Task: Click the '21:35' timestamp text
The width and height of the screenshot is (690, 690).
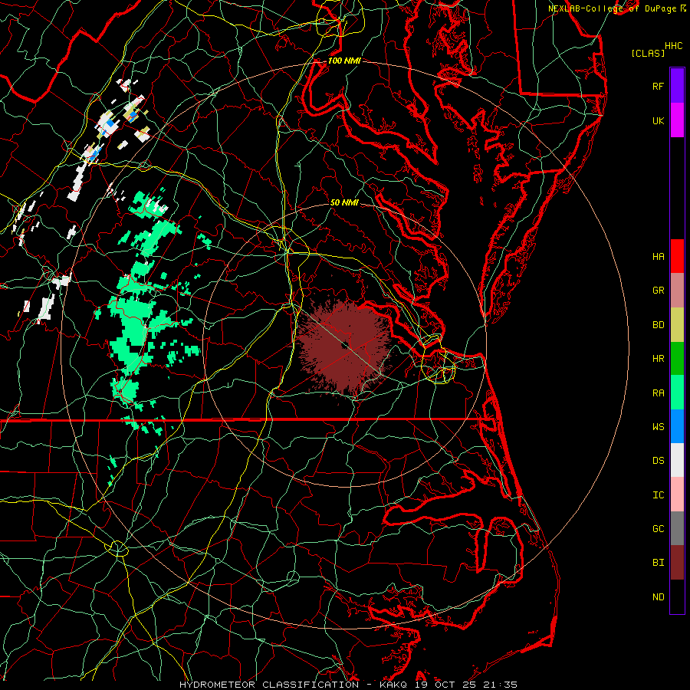Action: click(x=499, y=685)
